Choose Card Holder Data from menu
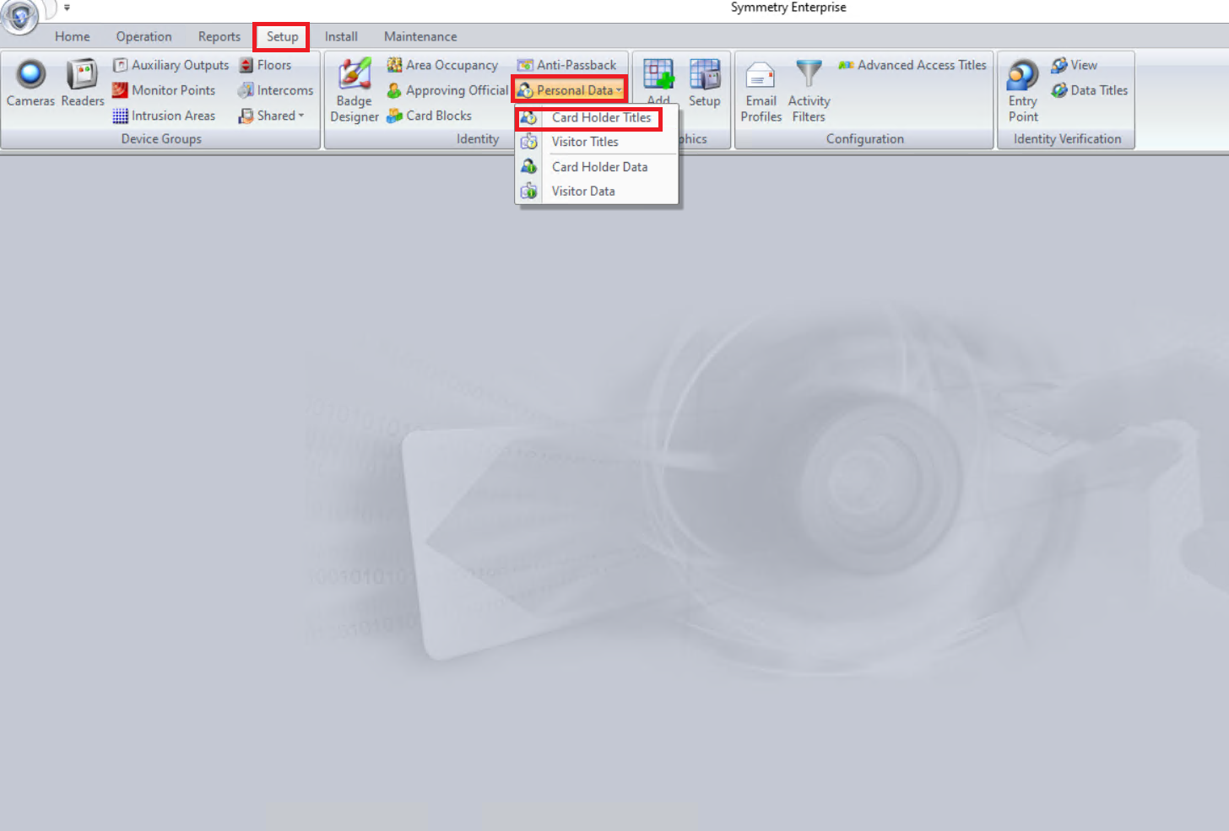 point(596,167)
